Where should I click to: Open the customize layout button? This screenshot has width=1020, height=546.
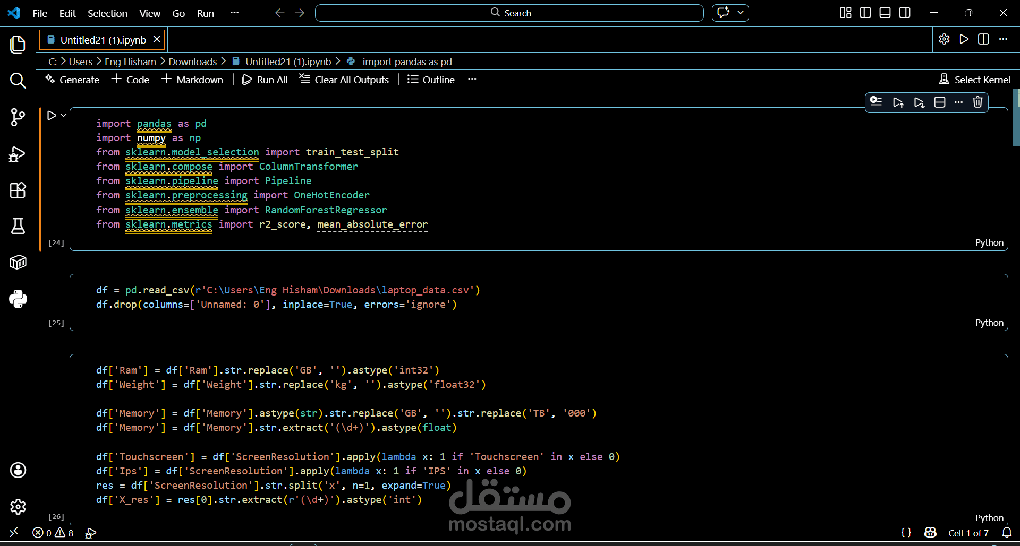click(x=846, y=13)
